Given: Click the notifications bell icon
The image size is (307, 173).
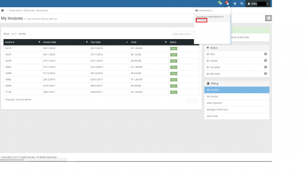Looking at the screenshot, I should (x=227, y=3).
